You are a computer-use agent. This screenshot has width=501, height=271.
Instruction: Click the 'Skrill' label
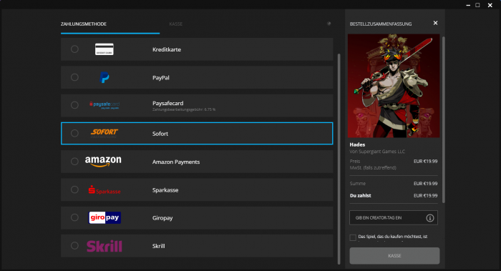click(x=158, y=246)
